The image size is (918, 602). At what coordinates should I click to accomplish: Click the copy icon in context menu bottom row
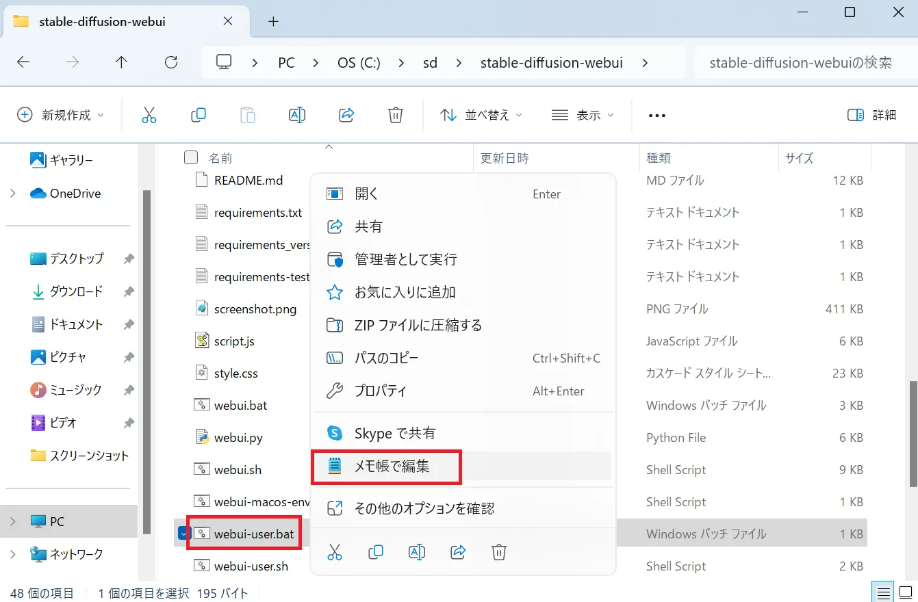pos(376,551)
